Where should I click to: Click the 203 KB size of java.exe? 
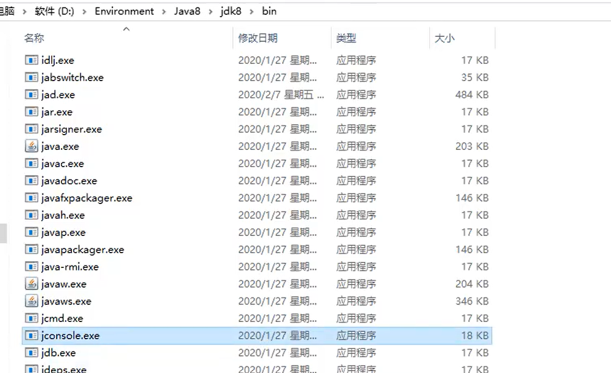472,146
